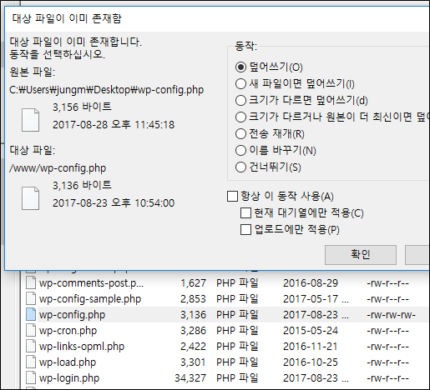Click the 3,286 size cell of wp-cron.php
The height and width of the screenshot is (390, 430).
click(193, 331)
